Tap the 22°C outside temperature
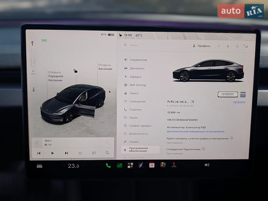 139,36
